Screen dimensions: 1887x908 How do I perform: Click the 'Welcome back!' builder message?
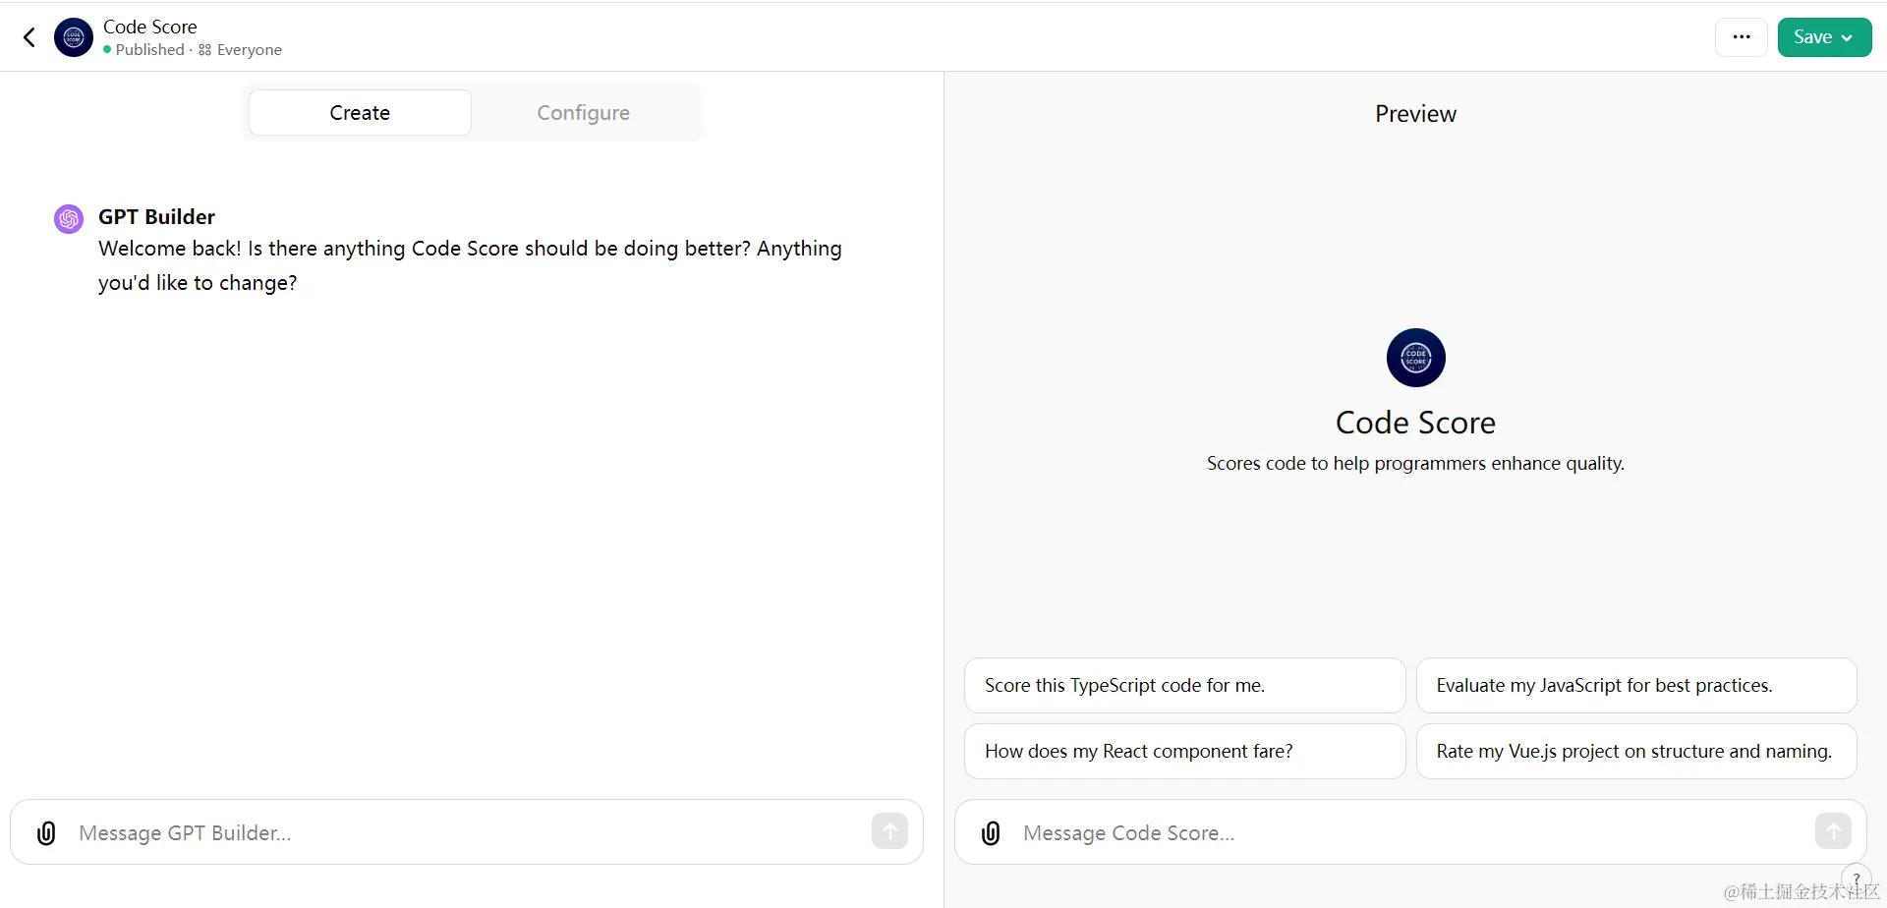tap(470, 265)
